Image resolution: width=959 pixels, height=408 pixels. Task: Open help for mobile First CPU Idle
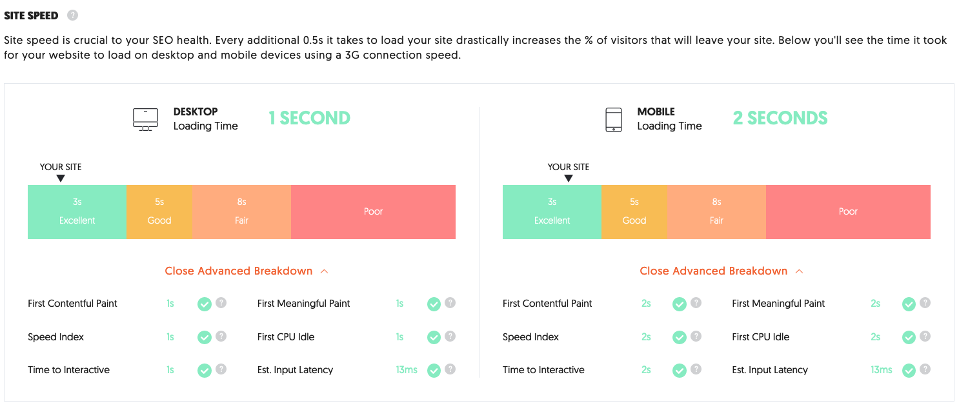coord(925,336)
